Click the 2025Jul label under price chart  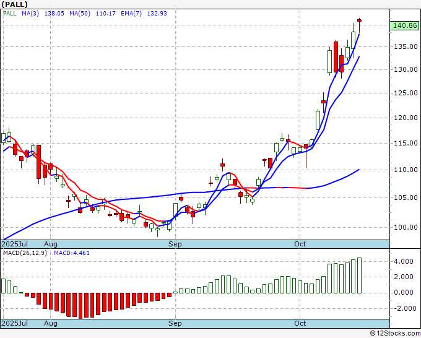coord(15,244)
